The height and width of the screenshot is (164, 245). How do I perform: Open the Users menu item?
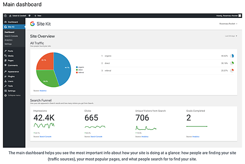point(10,81)
